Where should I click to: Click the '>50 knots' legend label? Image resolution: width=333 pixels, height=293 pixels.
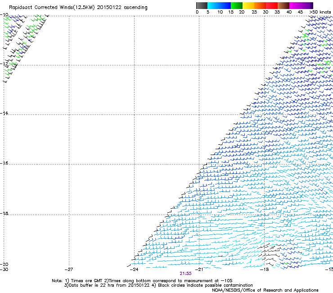click(320, 12)
